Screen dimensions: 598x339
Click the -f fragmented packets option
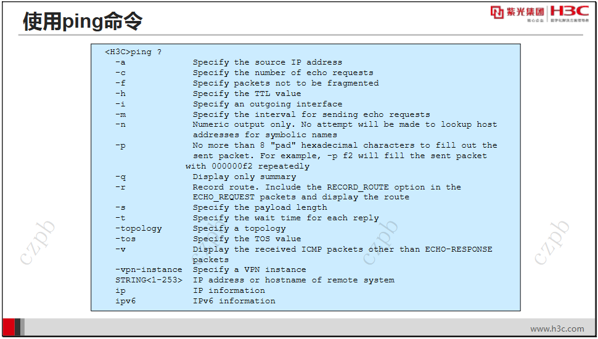coord(247,83)
